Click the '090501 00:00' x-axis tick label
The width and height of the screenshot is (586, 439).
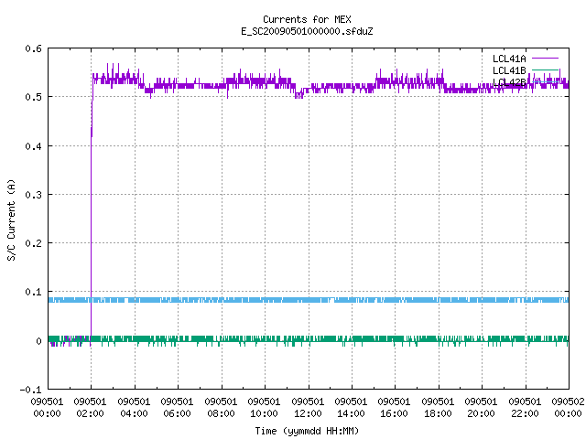click(47, 408)
